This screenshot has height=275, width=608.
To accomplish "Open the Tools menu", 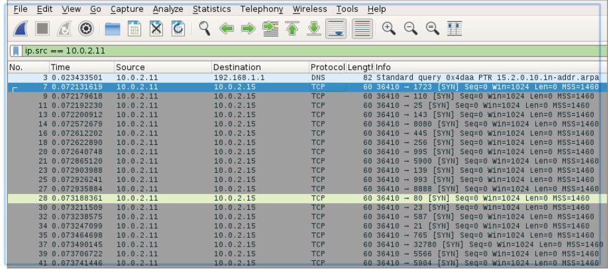I will pos(348,9).
